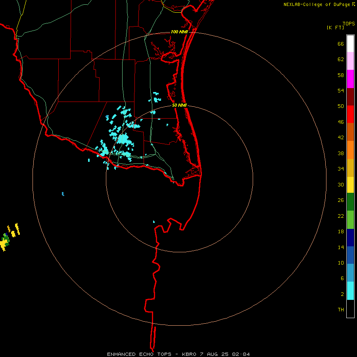Click the 66 legend value
The width and height of the screenshot is (357, 357).
pos(341,44)
